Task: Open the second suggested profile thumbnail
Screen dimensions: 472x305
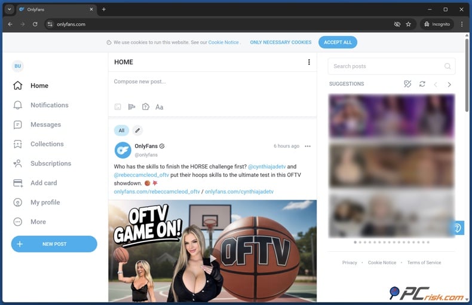Action: [x=391, y=166]
